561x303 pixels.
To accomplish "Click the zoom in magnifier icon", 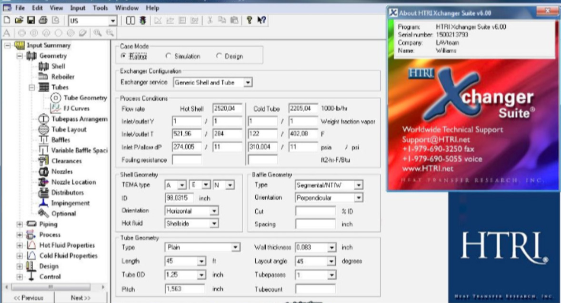I will point(97,33).
